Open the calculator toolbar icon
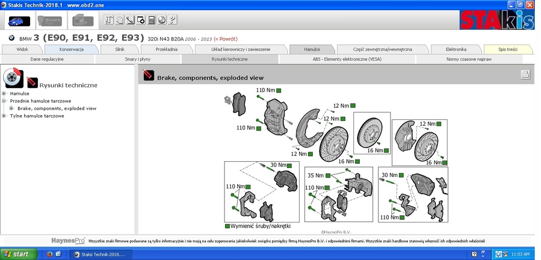 [x=151, y=20]
